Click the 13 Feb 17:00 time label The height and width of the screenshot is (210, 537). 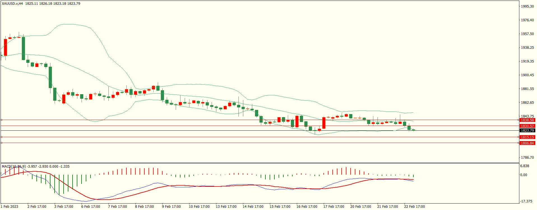(226, 207)
